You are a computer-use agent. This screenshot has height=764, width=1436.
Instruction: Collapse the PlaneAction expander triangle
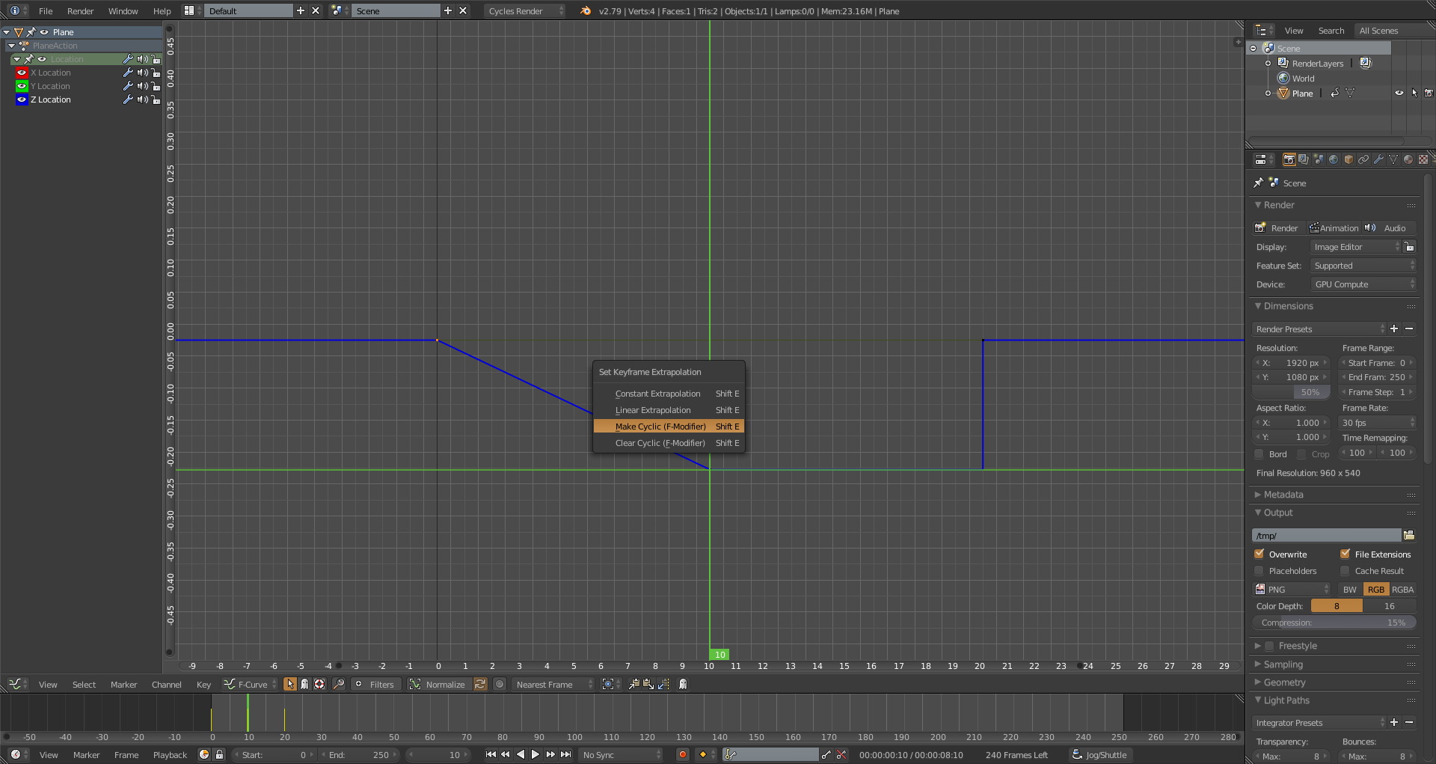(x=12, y=46)
